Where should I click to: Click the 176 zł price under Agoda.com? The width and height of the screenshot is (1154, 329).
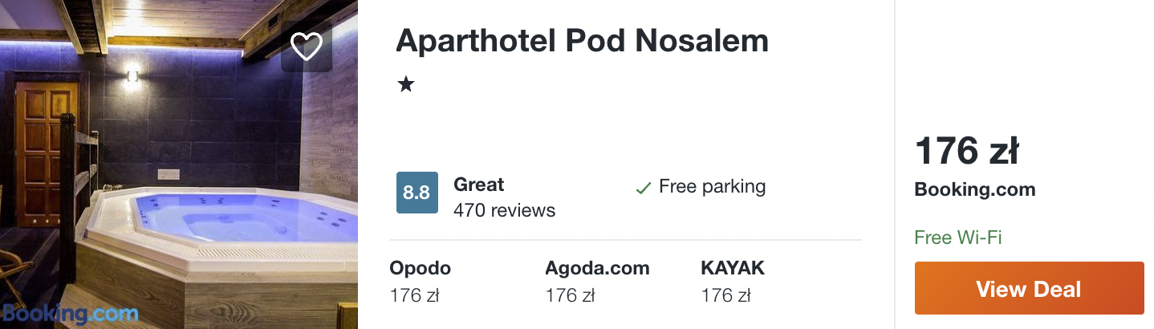[x=570, y=295]
